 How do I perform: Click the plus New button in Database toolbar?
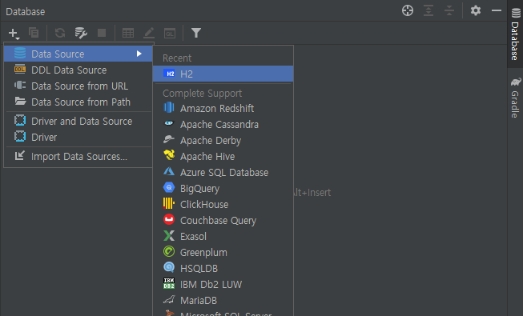point(14,33)
